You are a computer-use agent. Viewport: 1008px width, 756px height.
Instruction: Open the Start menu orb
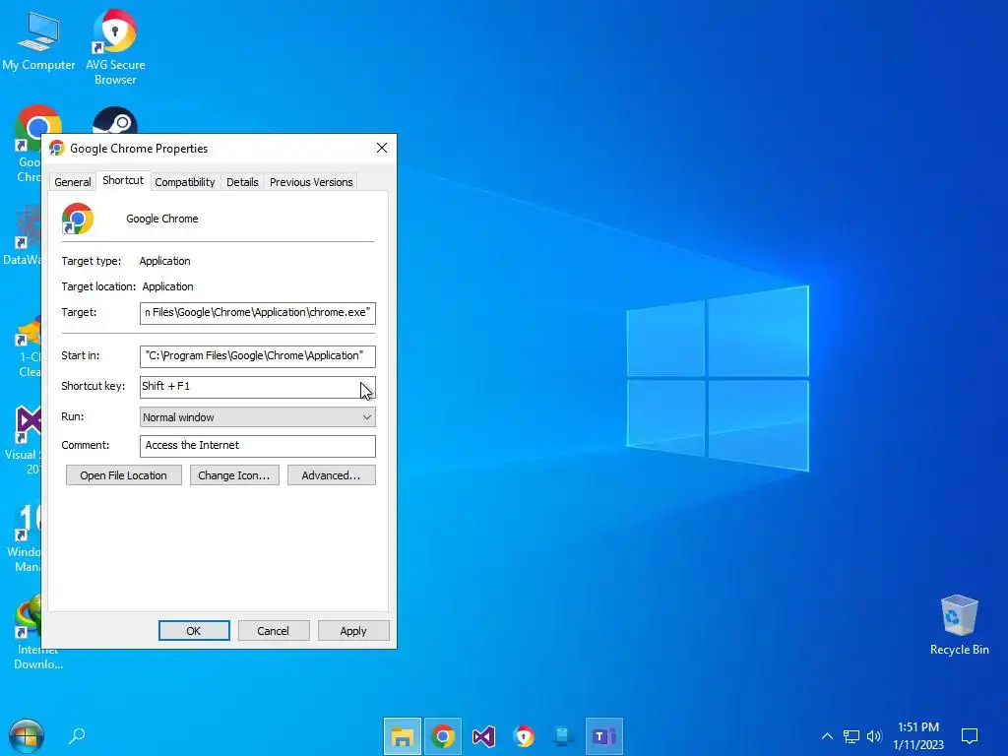point(27,736)
